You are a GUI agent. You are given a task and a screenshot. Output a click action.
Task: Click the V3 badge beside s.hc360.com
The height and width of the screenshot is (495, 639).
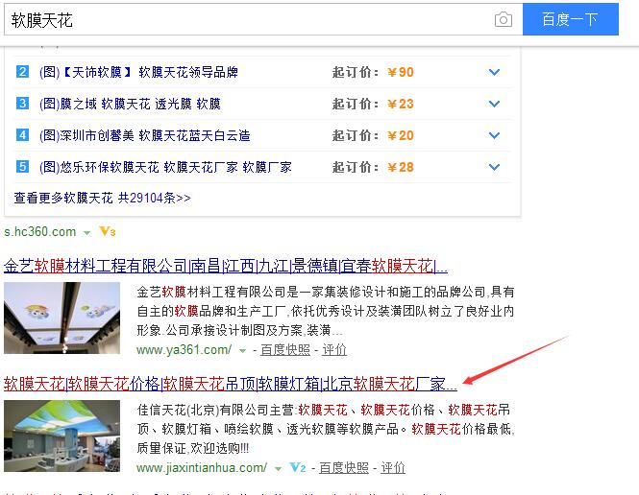pyautogui.click(x=108, y=232)
